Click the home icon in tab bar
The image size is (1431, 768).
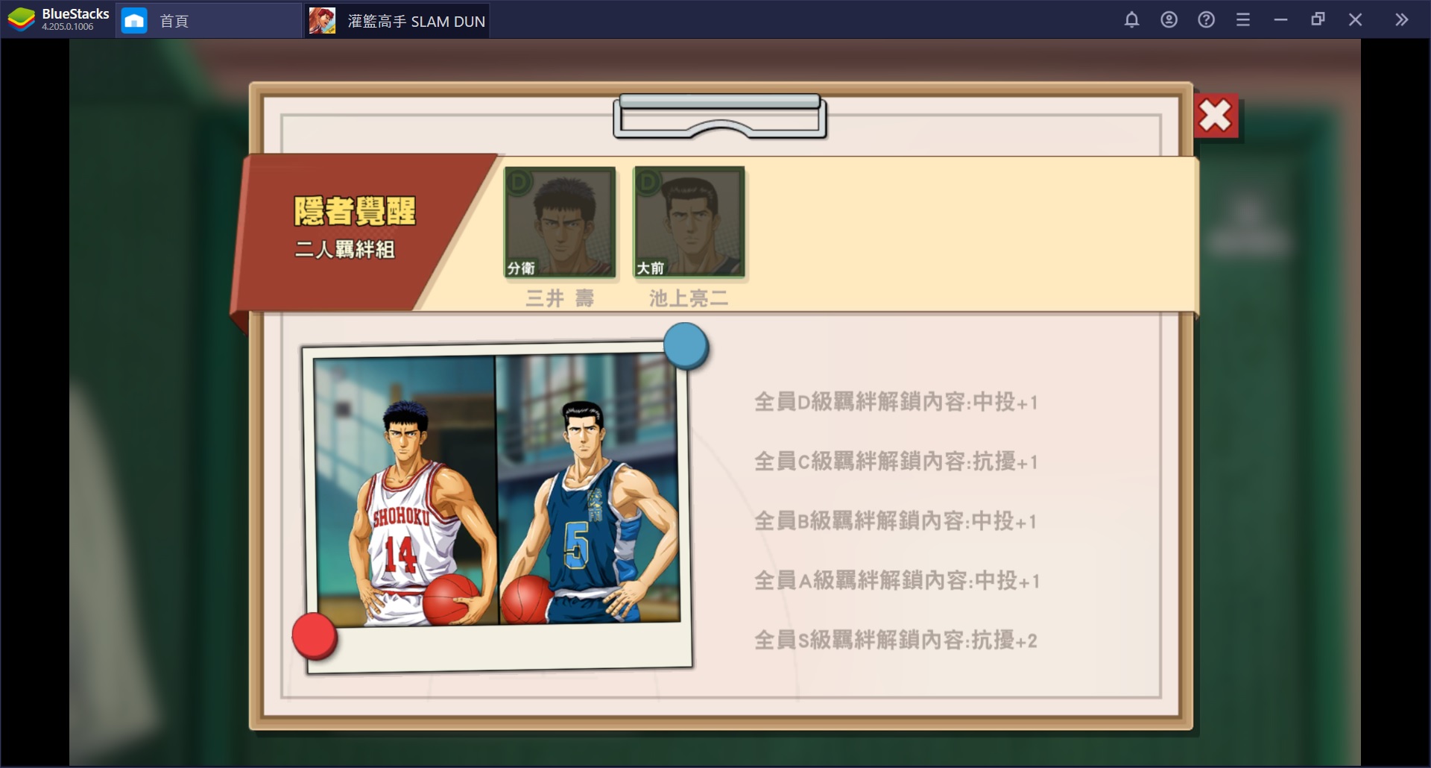tap(134, 21)
